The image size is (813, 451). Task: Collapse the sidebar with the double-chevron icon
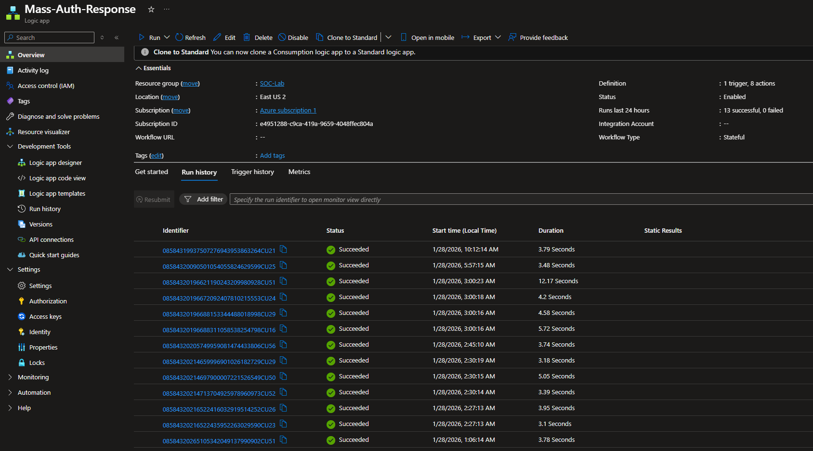(117, 38)
